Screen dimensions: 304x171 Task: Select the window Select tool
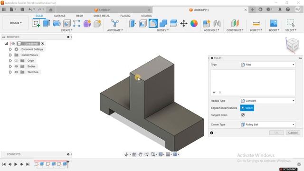click(x=291, y=23)
